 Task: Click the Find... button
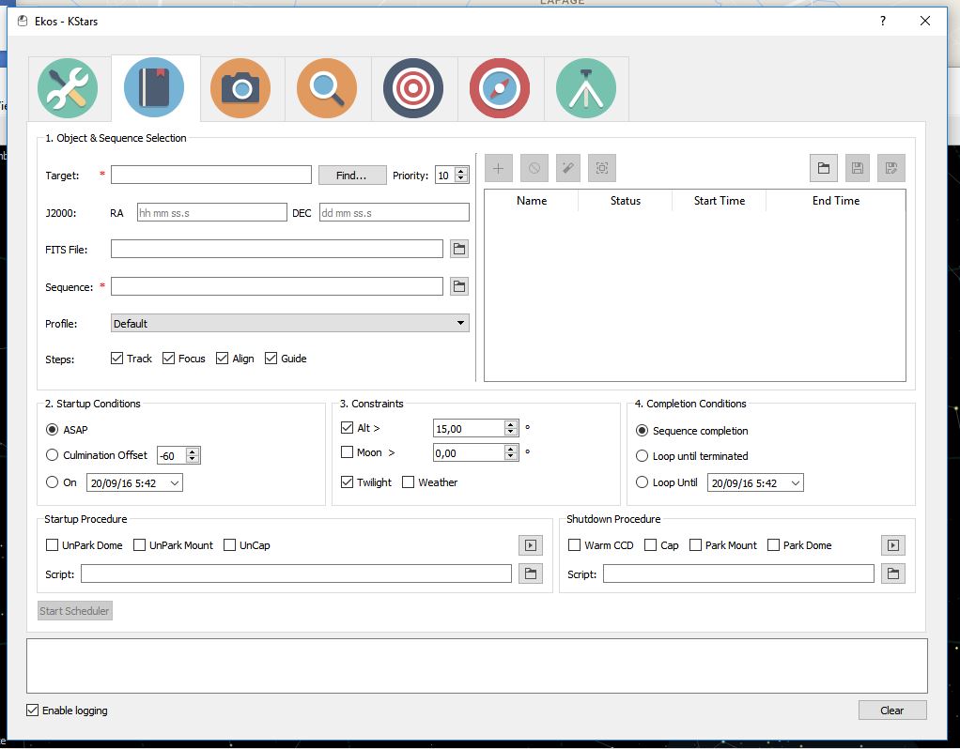[352, 175]
